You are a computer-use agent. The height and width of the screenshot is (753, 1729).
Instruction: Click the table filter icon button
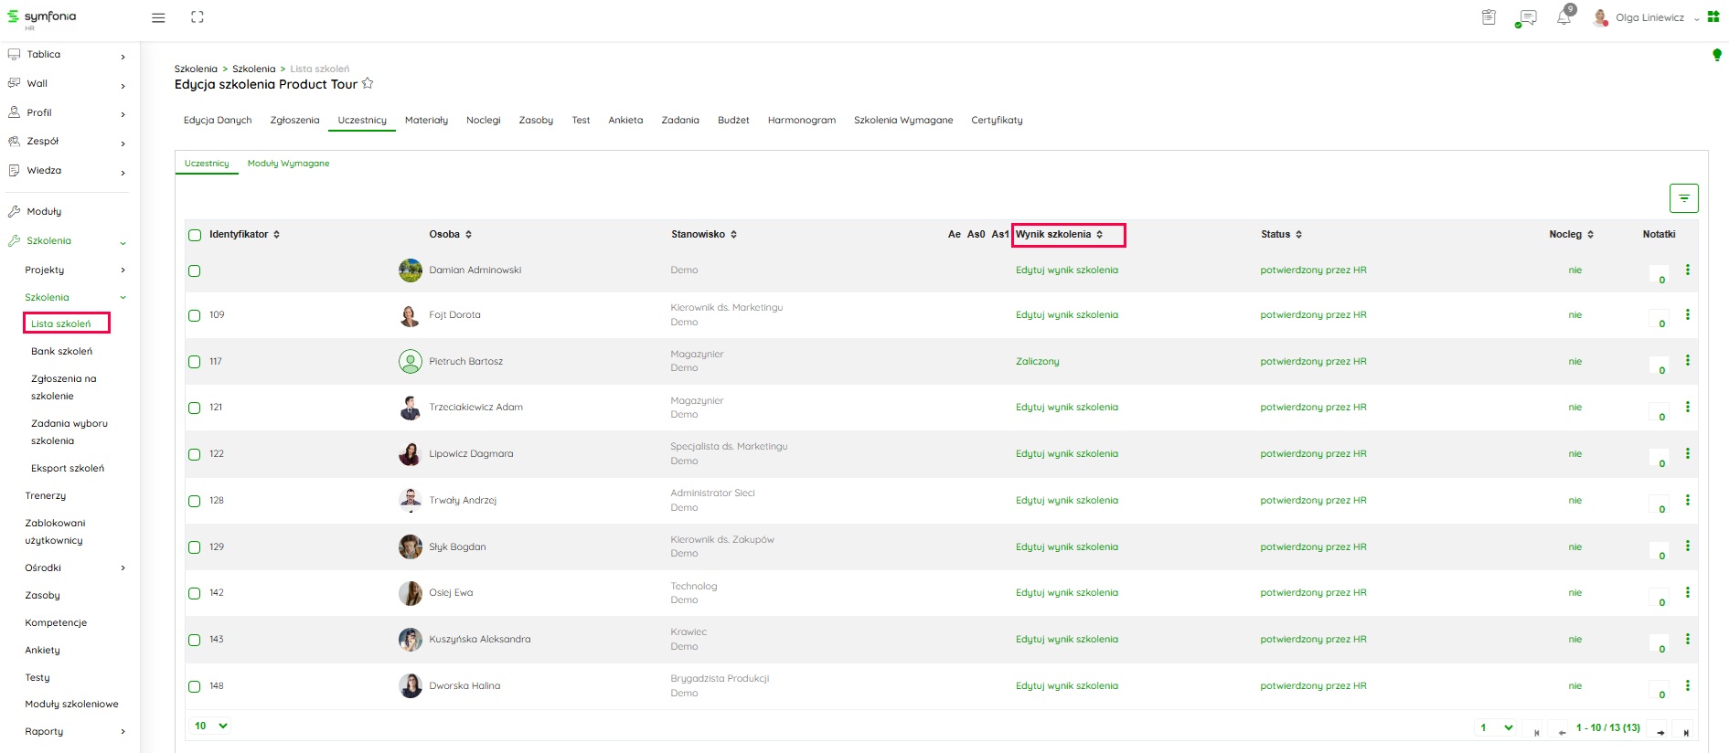click(x=1683, y=198)
